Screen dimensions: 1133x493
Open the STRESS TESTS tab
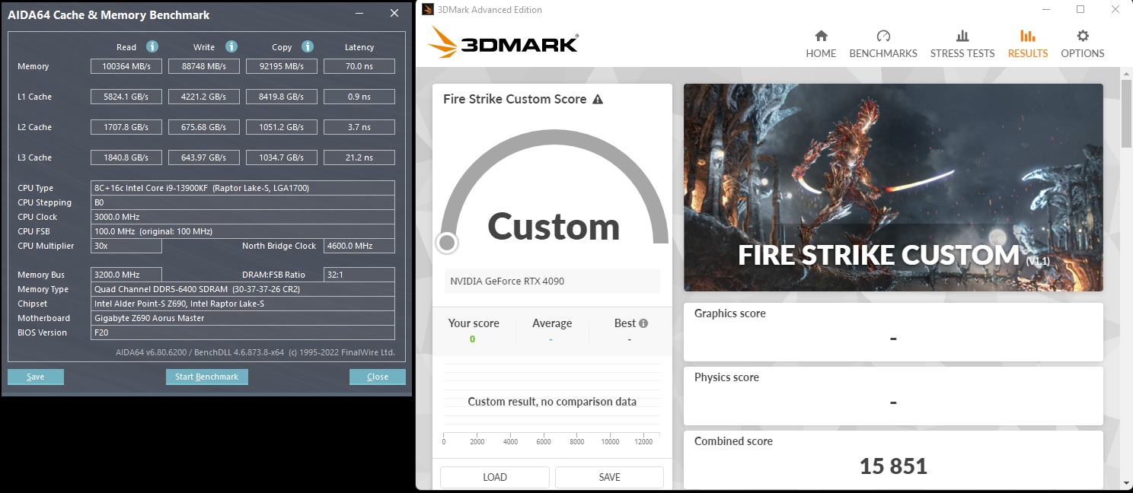[x=962, y=44]
